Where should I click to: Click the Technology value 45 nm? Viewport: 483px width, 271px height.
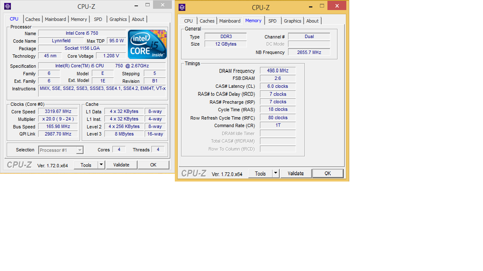[50, 56]
